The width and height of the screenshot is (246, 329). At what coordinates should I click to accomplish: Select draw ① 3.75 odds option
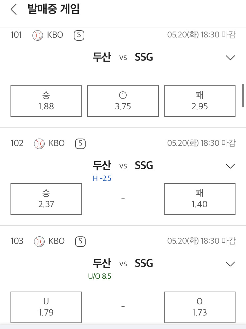point(123,101)
